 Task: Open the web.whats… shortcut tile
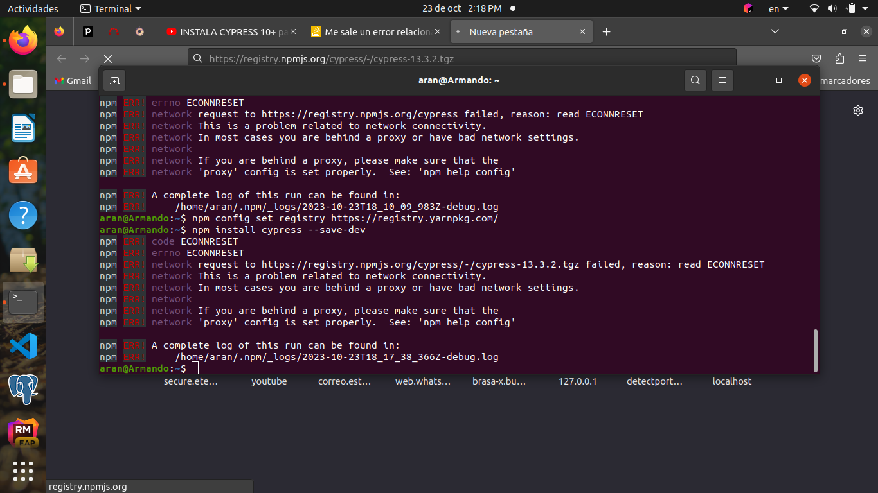423,381
